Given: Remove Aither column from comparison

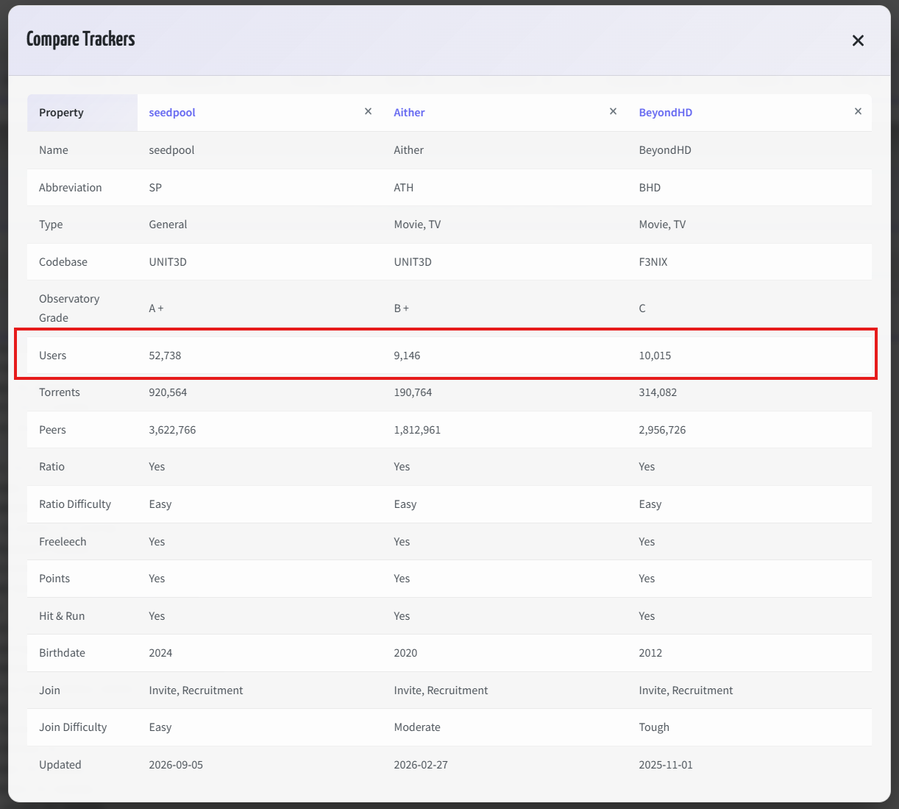Looking at the screenshot, I should (x=613, y=112).
